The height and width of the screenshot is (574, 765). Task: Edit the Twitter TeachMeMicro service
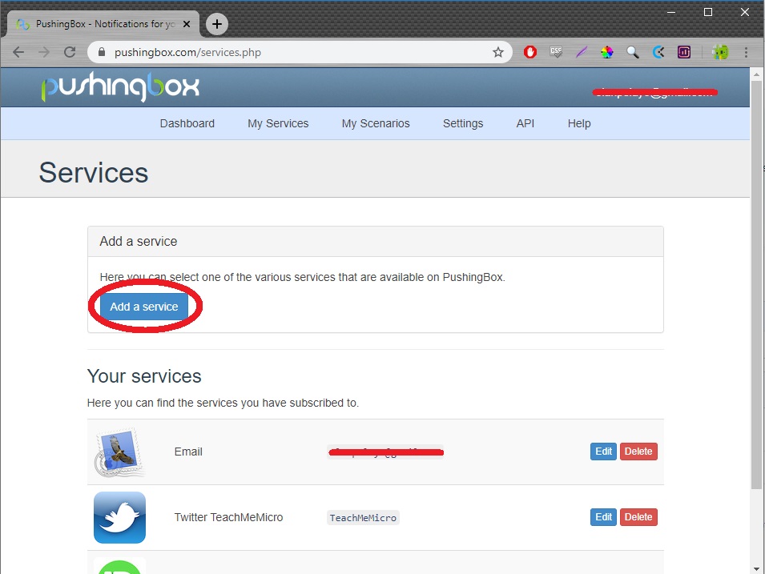[603, 517]
